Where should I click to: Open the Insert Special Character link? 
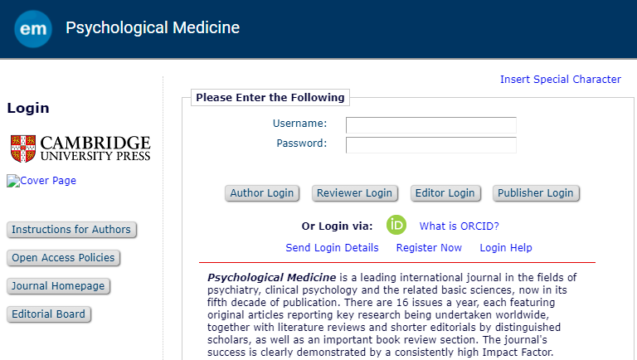point(560,80)
